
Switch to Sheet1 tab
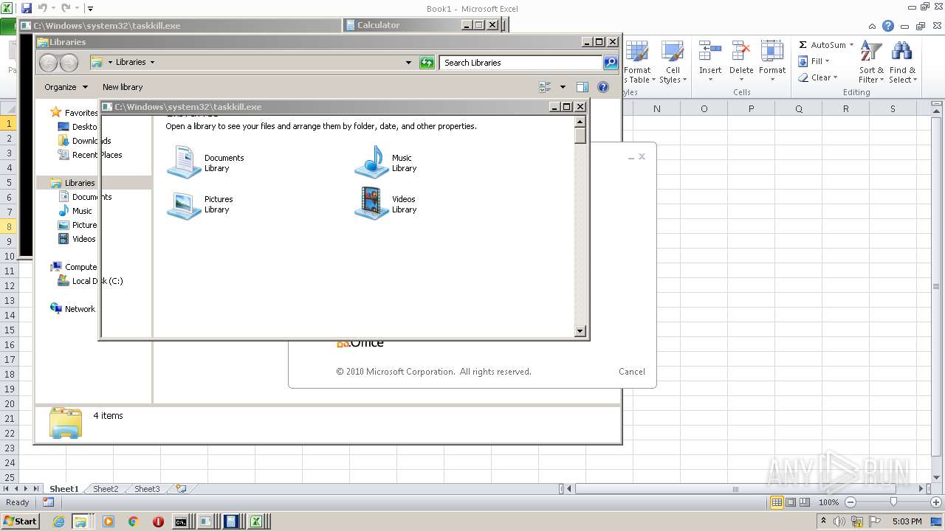[x=63, y=488]
